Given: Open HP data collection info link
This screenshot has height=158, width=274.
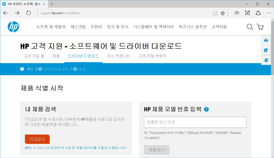Looking at the screenshot, I should coord(76,148).
